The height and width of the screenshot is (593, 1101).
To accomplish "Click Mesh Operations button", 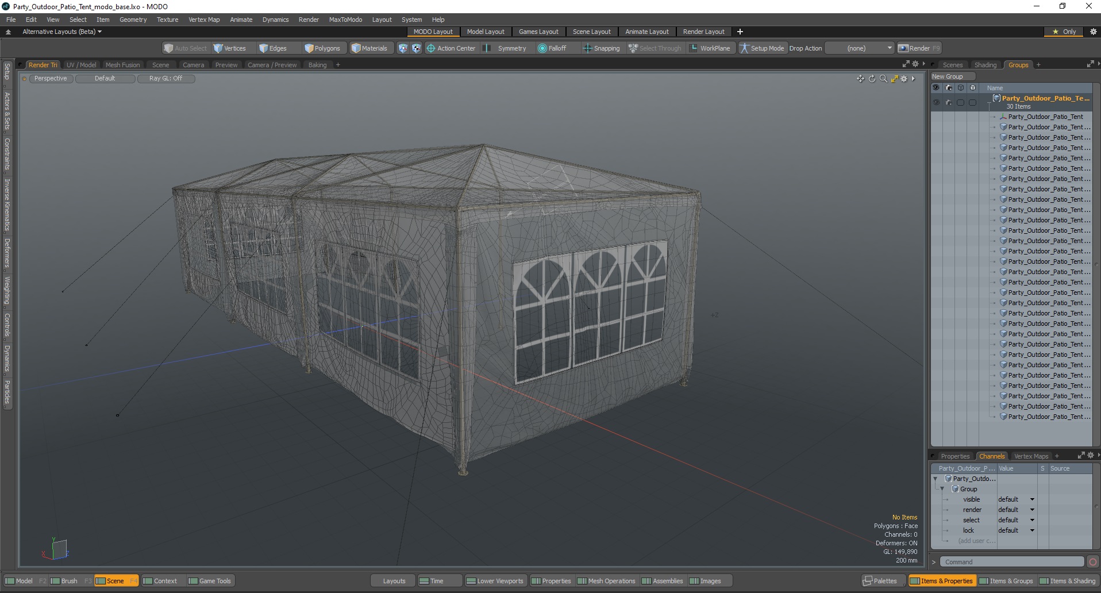I will click(606, 581).
